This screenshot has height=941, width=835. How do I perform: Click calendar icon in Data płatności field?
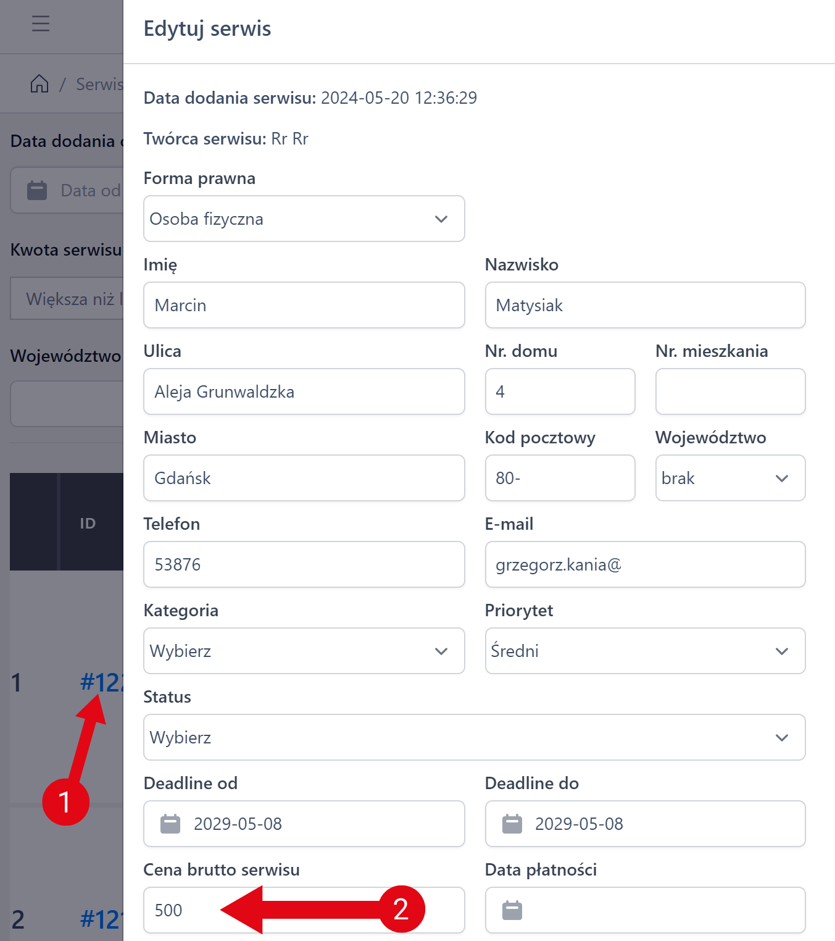(x=512, y=910)
